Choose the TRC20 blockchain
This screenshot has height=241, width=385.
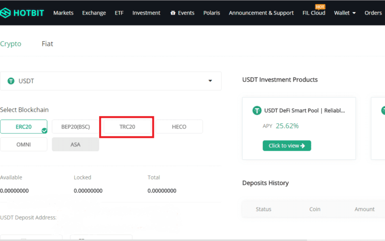point(127,127)
